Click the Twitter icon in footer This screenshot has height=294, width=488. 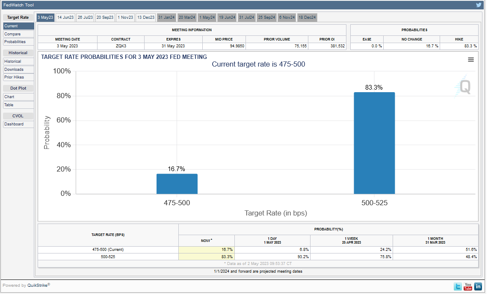coord(458,286)
